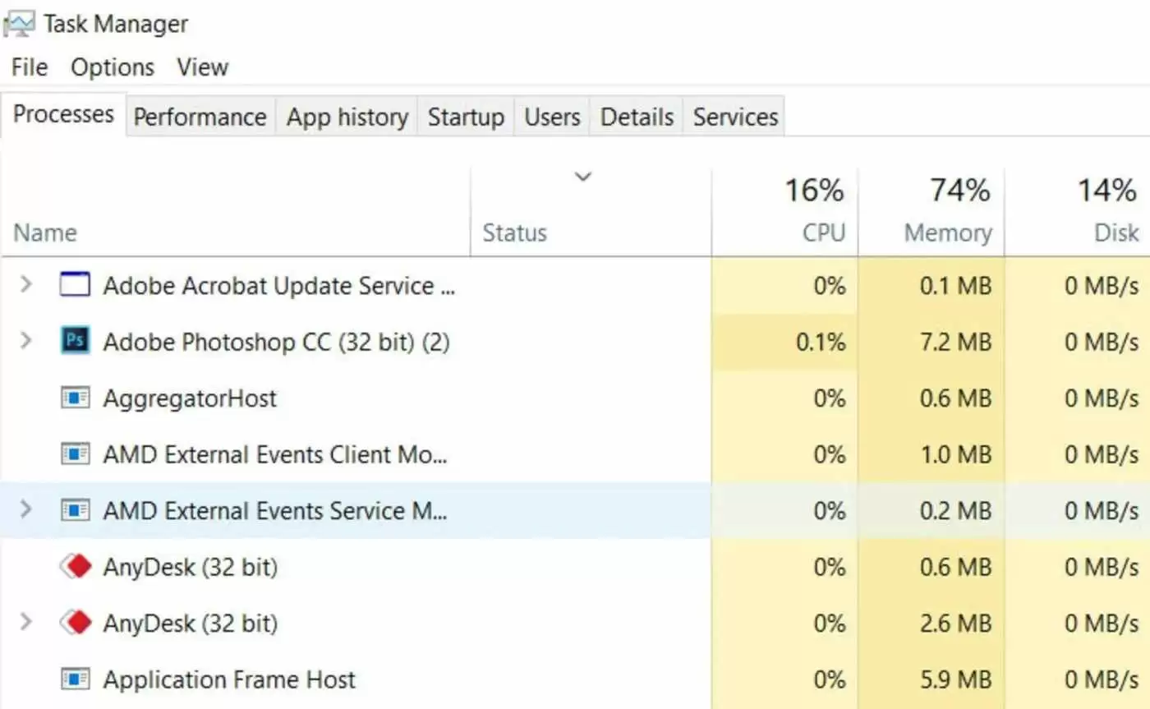The height and width of the screenshot is (709, 1150).
Task: Click the Task Manager window title text
Action: tap(116, 24)
